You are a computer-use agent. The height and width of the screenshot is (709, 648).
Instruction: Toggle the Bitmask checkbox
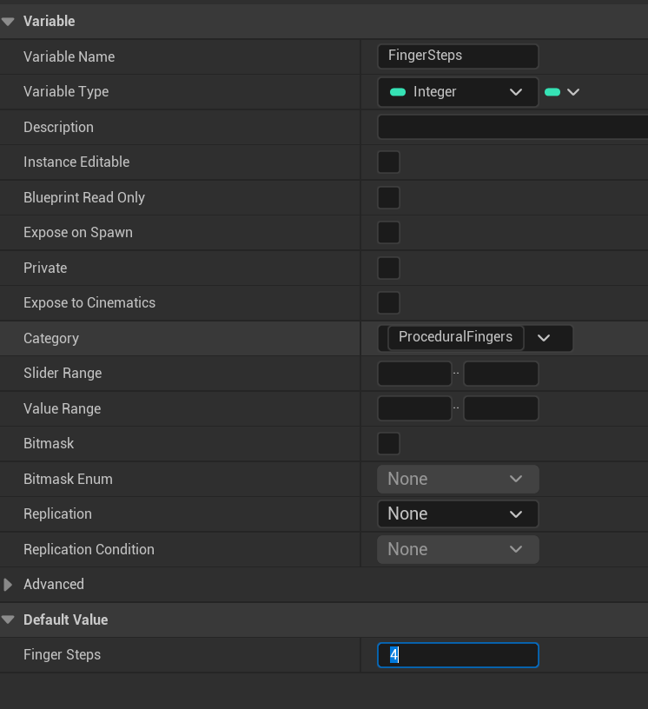(x=388, y=444)
